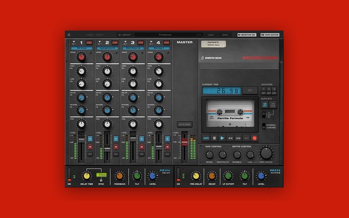Viewport: 349px width, 218px height.
Task: Open channel 4 input dropdown arrow
Action: (x=151, y=42)
